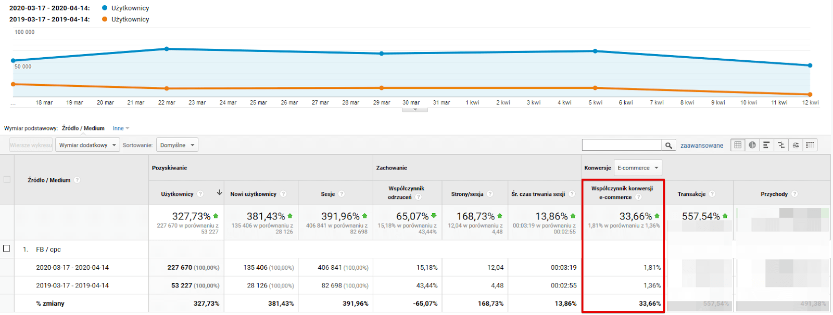Tick the checkbox for the FB / cpc row
The image size is (833, 315).
click(x=7, y=248)
